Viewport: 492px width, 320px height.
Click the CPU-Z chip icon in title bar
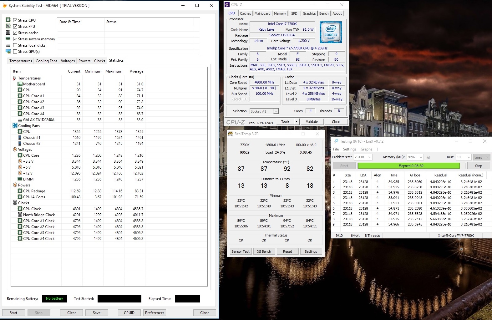click(x=227, y=5)
